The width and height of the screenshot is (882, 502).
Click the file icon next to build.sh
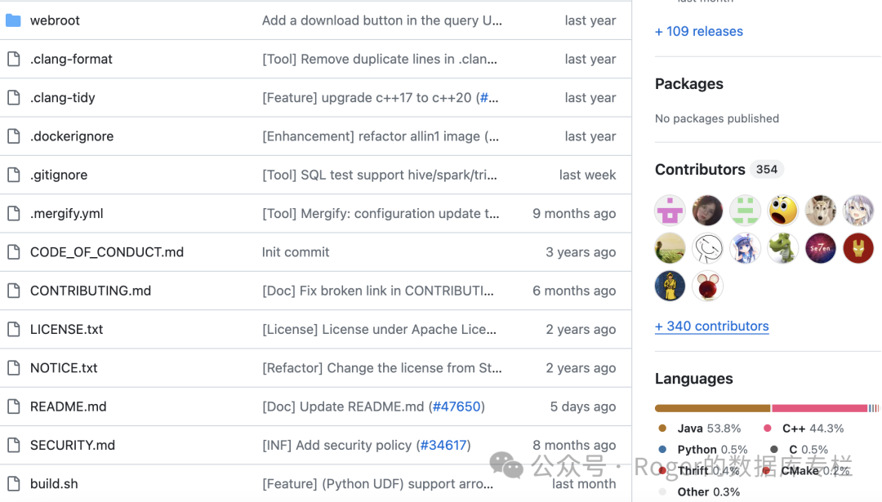coord(13,483)
